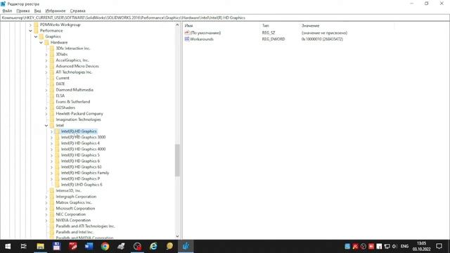Select the Intense3D, Inc. key
Viewport: 450px width, 253px height.
68,190
